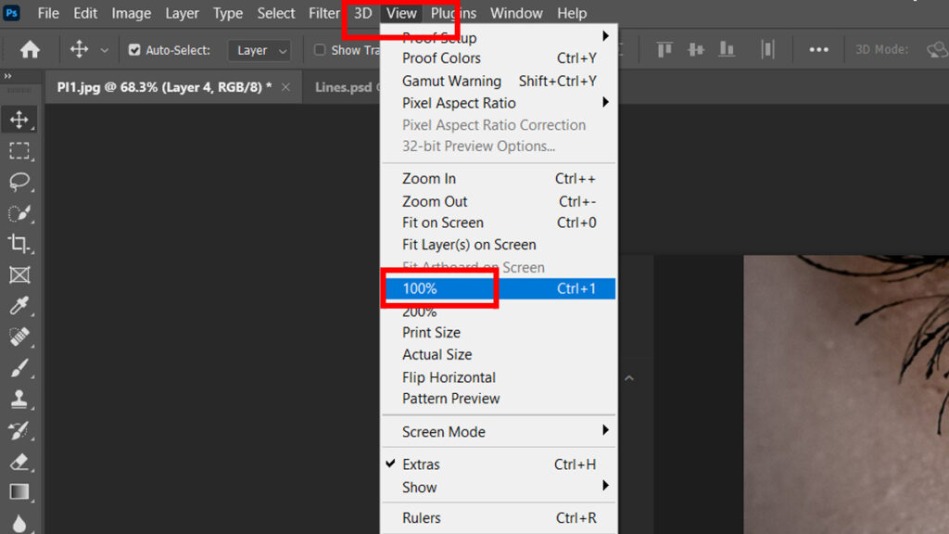The height and width of the screenshot is (534, 949).
Task: Select the Clone Stamp tool
Action: (x=19, y=400)
